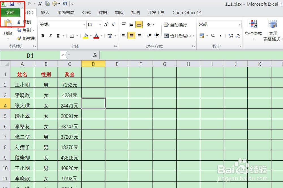283x188 pixels.
Task: Decrease font size with the small A icon
Action: [x=113, y=25]
